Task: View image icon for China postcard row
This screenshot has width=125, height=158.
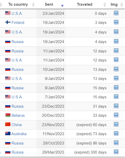Action: (116, 124)
